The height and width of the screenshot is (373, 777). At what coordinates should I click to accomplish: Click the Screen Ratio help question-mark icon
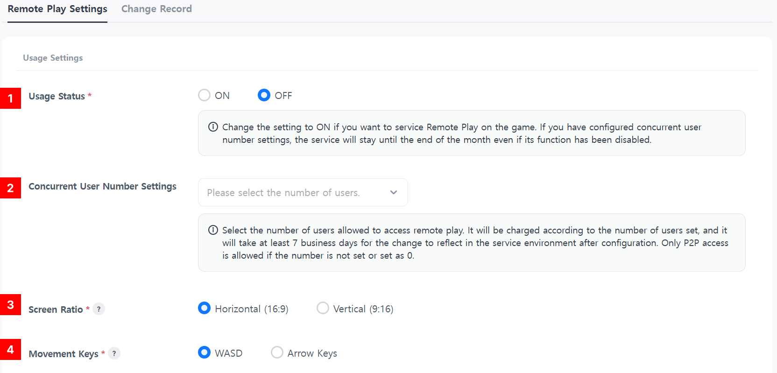point(99,309)
